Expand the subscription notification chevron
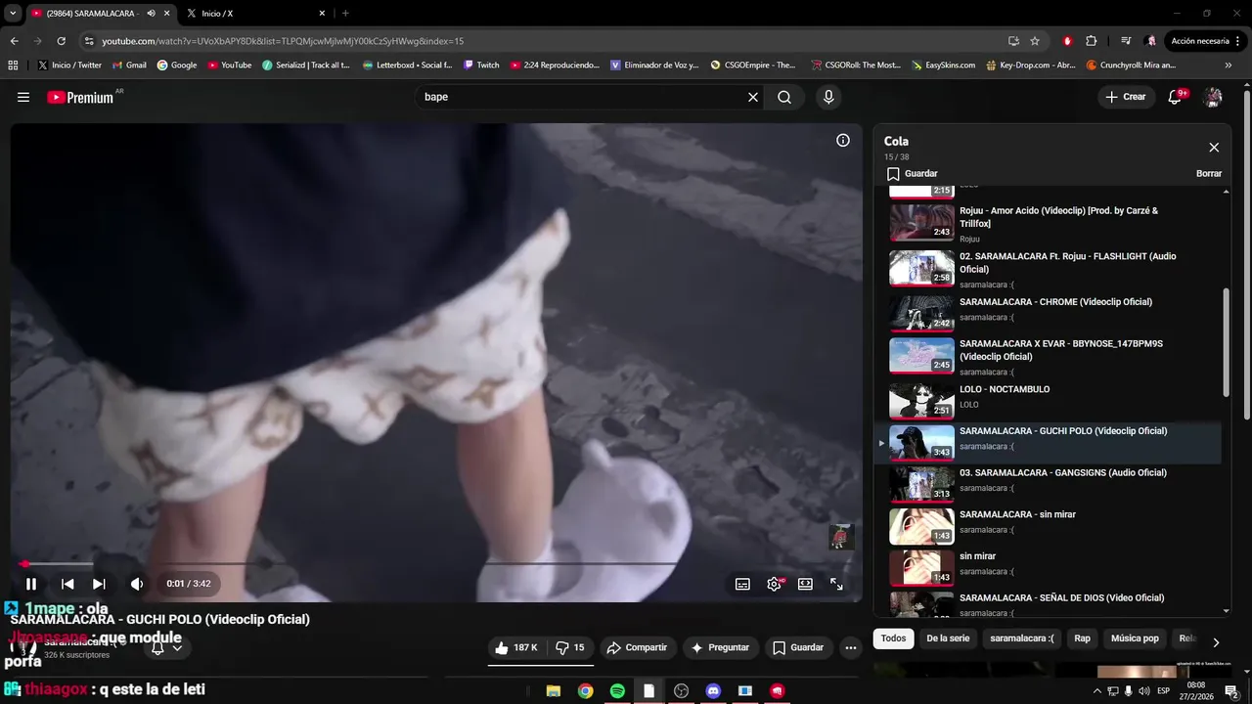Viewport: 1252px width, 704px height. (x=177, y=647)
